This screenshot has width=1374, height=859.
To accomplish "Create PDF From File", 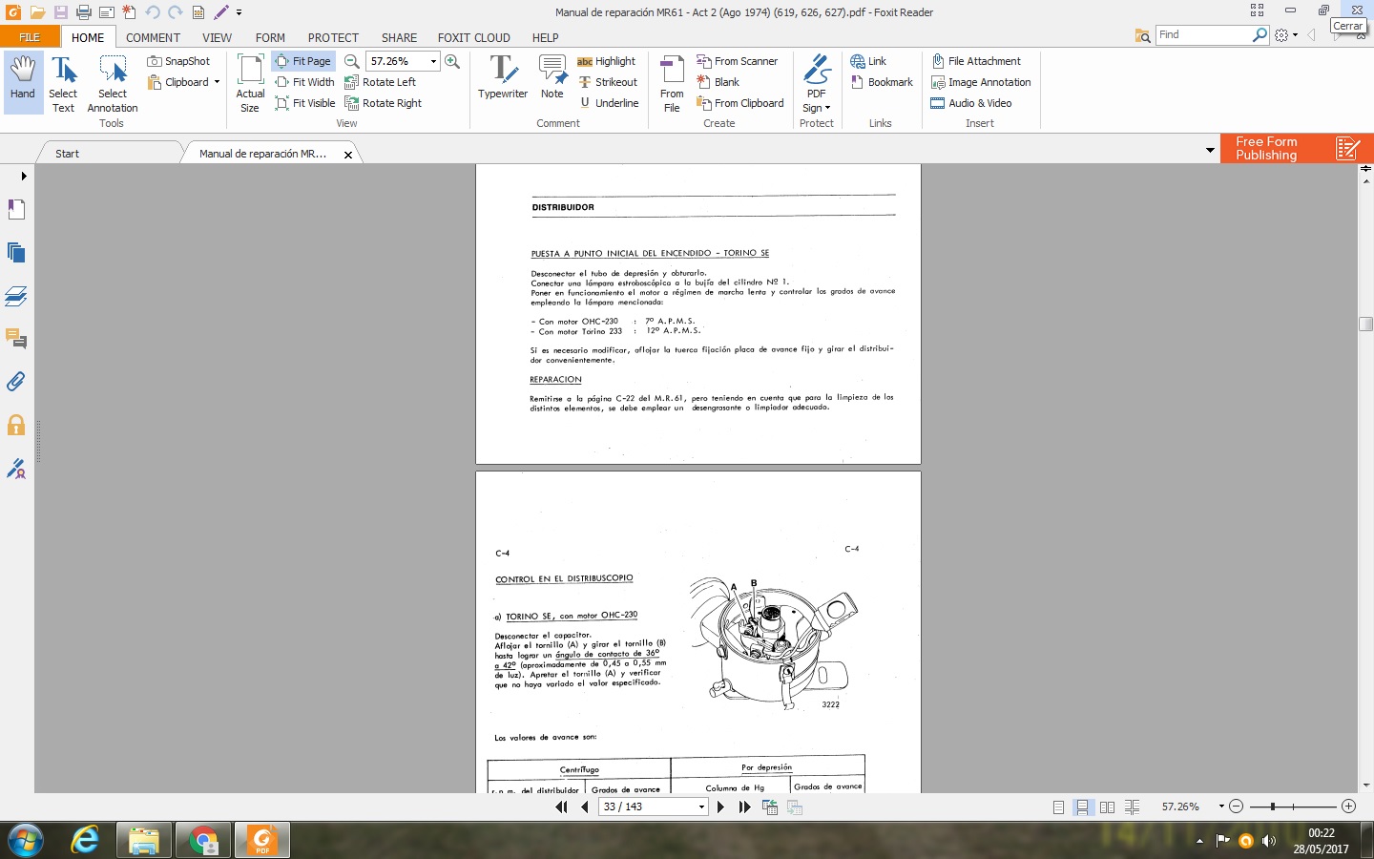I will click(x=672, y=83).
